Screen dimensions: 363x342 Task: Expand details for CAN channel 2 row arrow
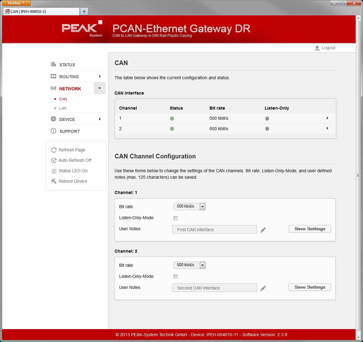point(327,129)
